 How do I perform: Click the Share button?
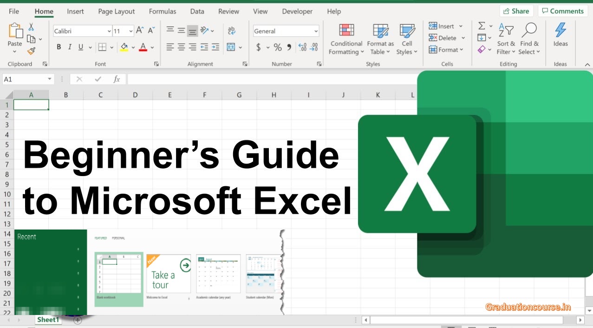click(516, 11)
